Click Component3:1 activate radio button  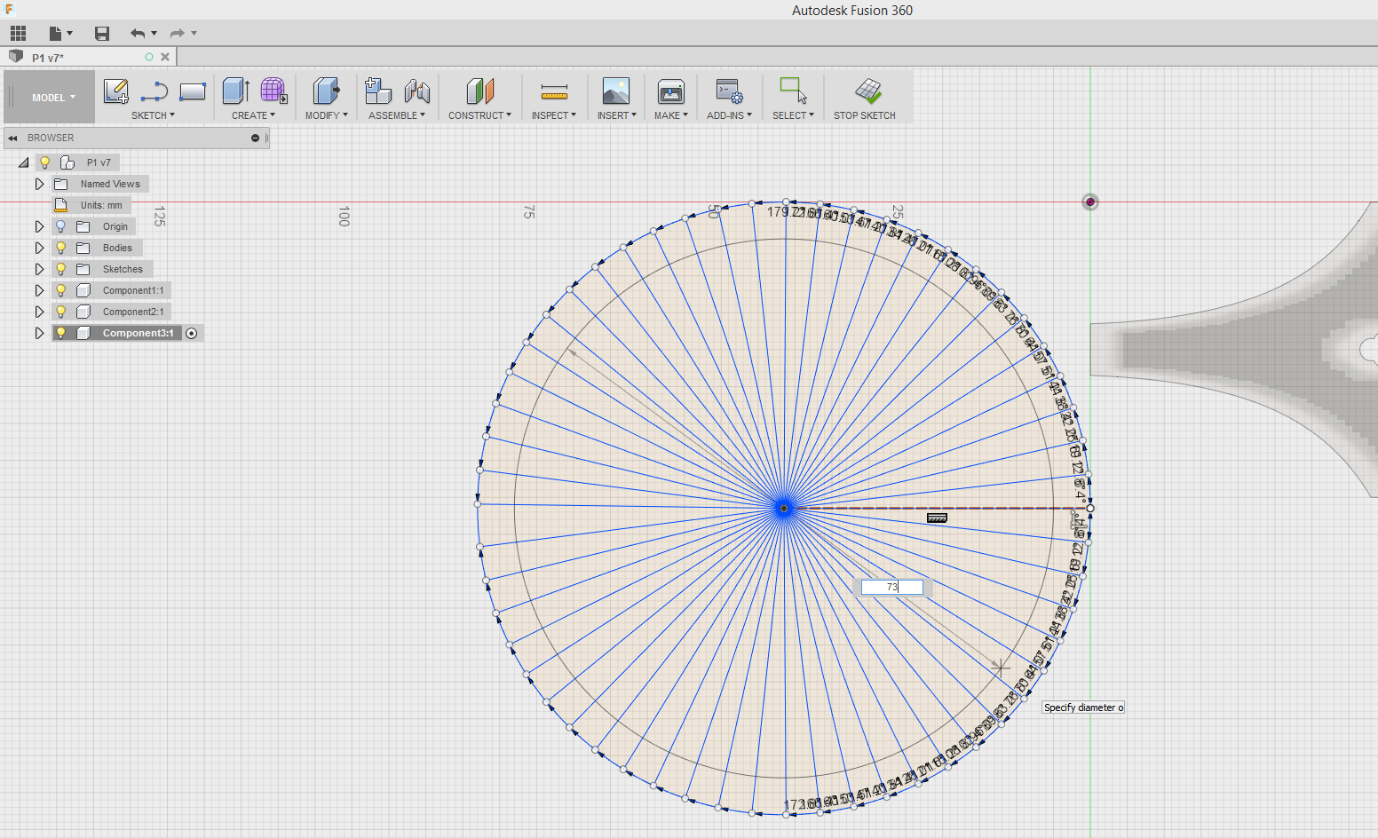pyautogui.click(x=191, y=333)
